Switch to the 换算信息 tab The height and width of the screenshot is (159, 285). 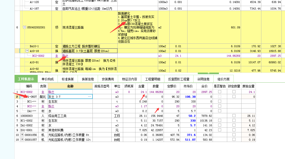tap(88, 79)
